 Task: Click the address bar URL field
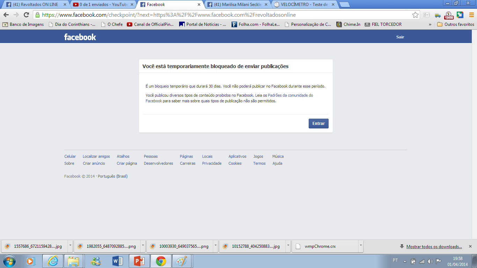(223, 15)
